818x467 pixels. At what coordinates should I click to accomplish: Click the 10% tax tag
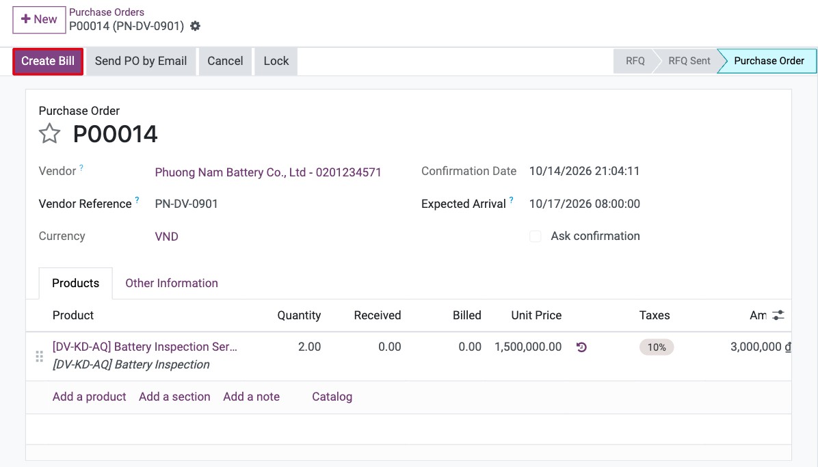tap(657, 347)
